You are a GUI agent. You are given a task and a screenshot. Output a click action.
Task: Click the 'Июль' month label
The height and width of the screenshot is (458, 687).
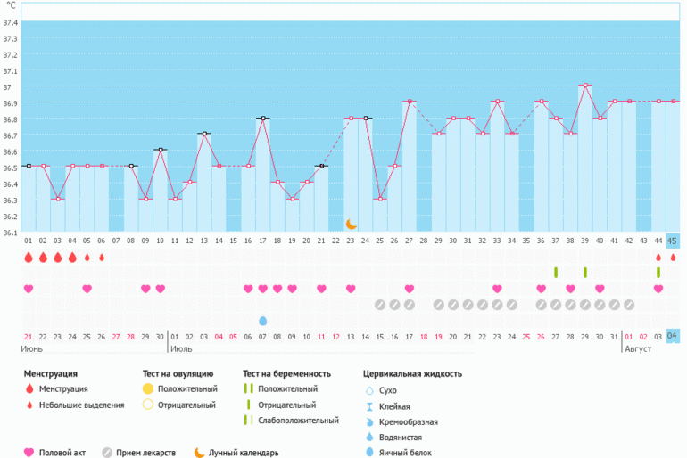(x=182, y=349)
